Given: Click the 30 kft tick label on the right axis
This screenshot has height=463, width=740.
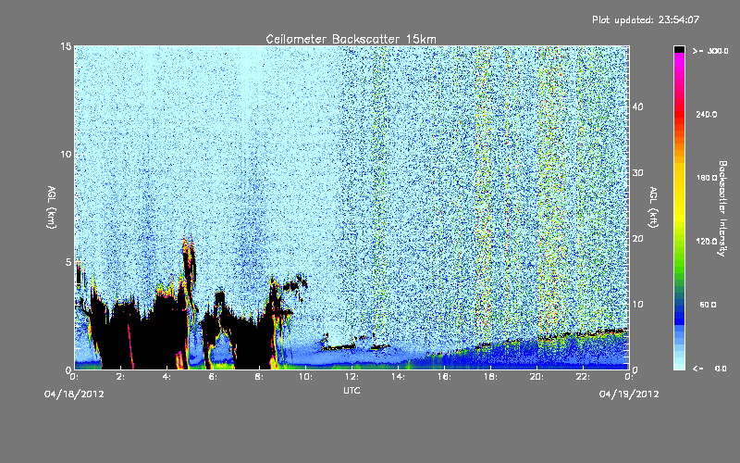Looking at the screenshot, I should 637,172.
